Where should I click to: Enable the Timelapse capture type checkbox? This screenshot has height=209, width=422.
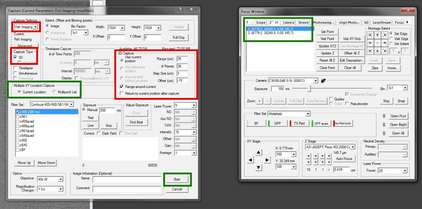[15, 68]
